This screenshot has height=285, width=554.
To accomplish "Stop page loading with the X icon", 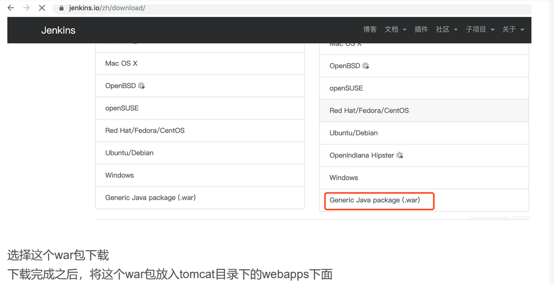I will pos(42,8).
